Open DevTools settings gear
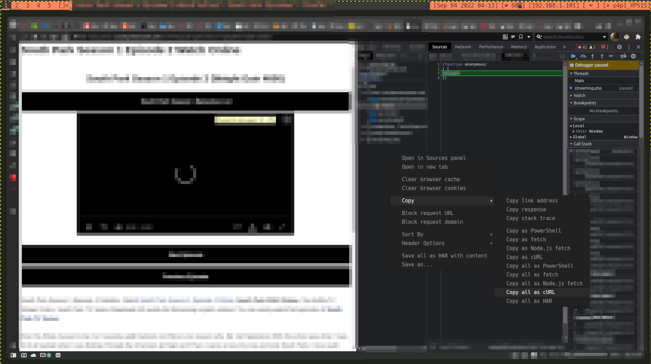This screenshot has height=364, width=651. tap(619, 47)
